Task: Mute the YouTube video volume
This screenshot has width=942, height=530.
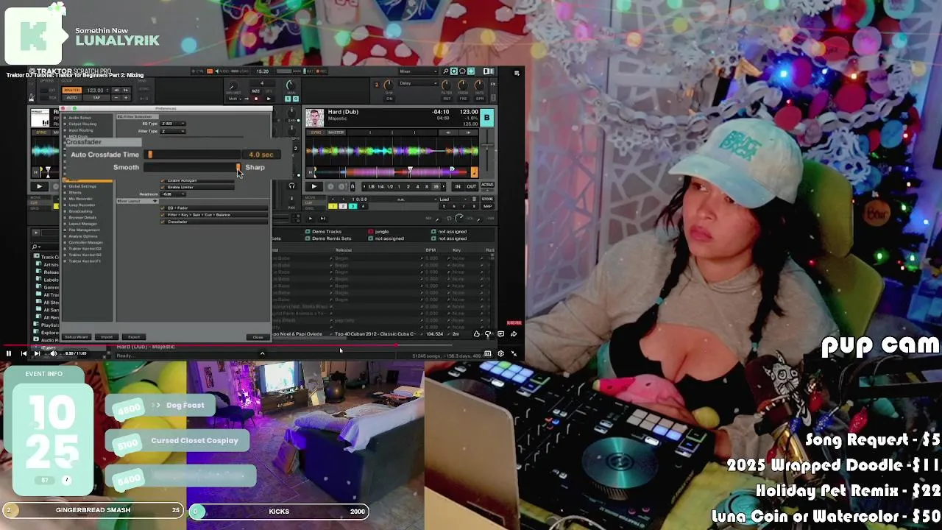Action: [x=53, y=353]
